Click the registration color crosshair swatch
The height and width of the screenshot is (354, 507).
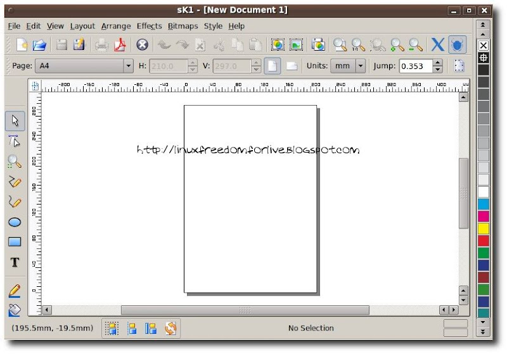[x=484, y=58]
